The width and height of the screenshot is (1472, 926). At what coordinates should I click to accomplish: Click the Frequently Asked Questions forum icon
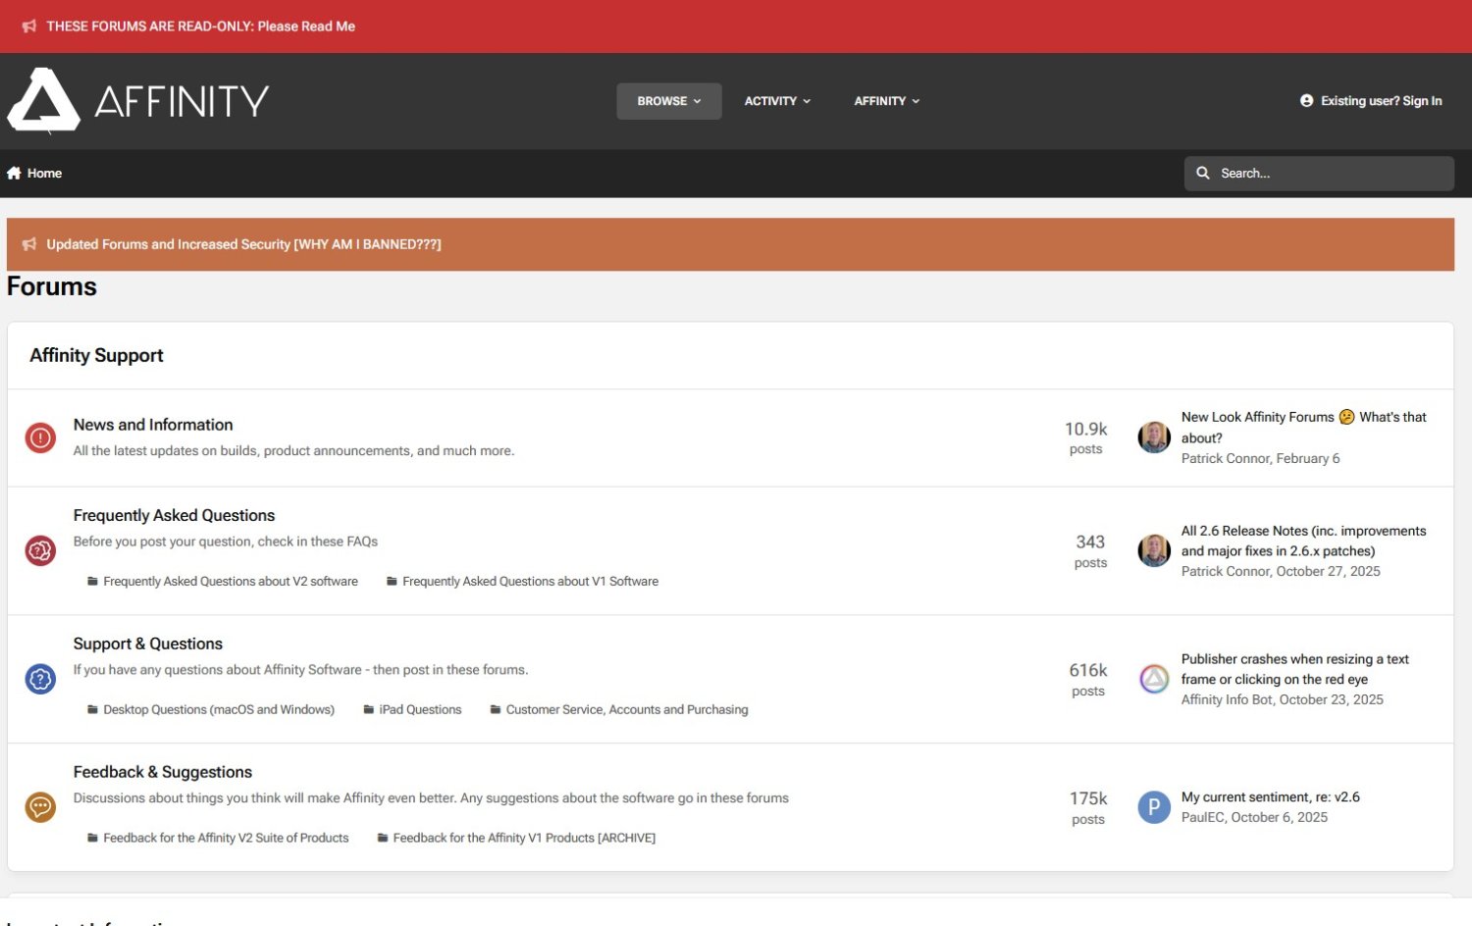(x=40, y=550)
